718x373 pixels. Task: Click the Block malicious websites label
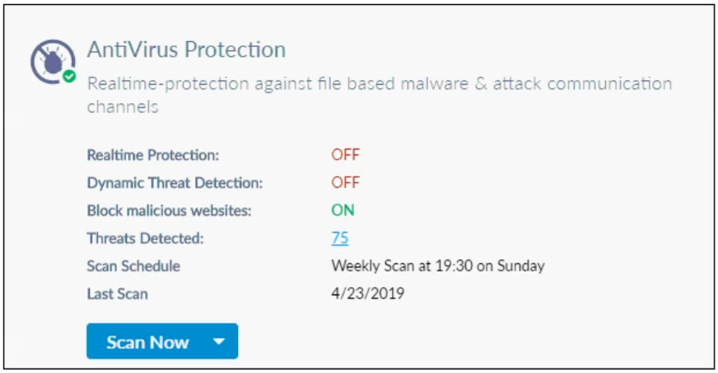pos(169,210)
